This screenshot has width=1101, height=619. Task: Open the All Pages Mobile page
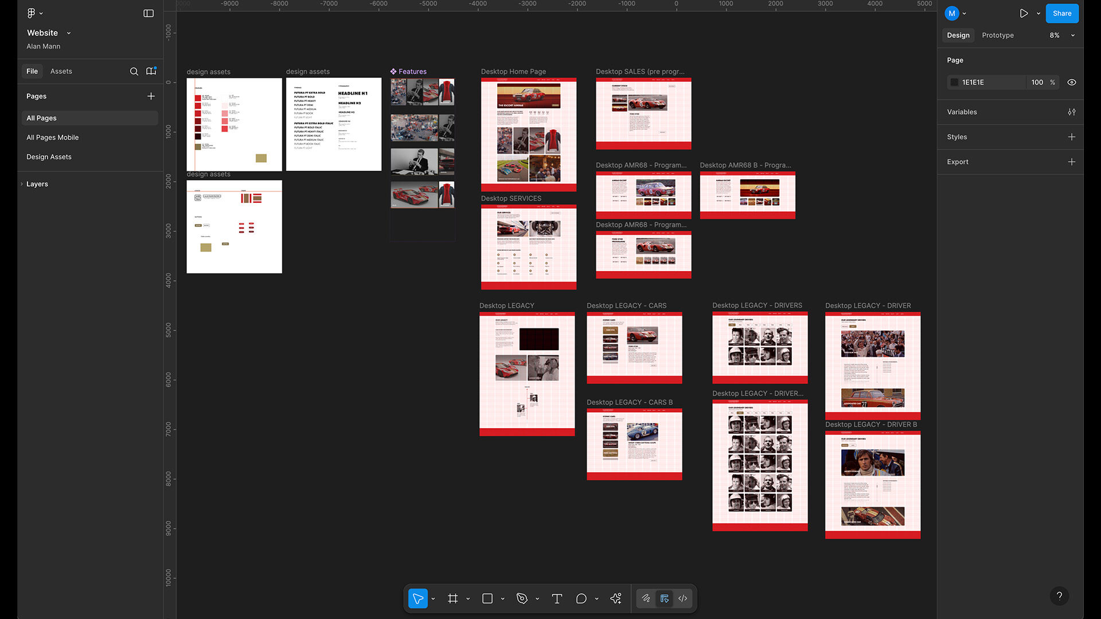click(x=52, y=138)
